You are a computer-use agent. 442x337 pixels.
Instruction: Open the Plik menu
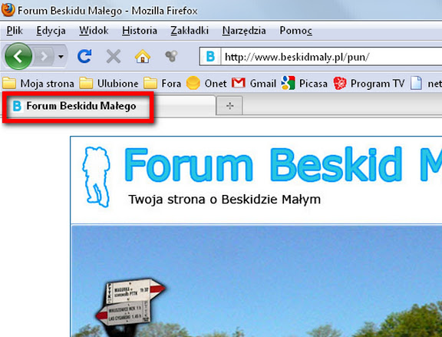[x=15, y=31]
